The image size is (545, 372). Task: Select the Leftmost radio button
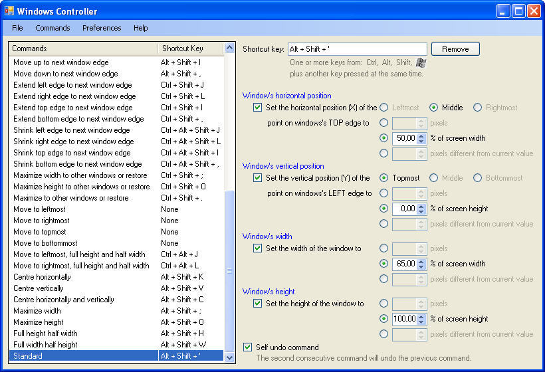[x=383, y=108]
